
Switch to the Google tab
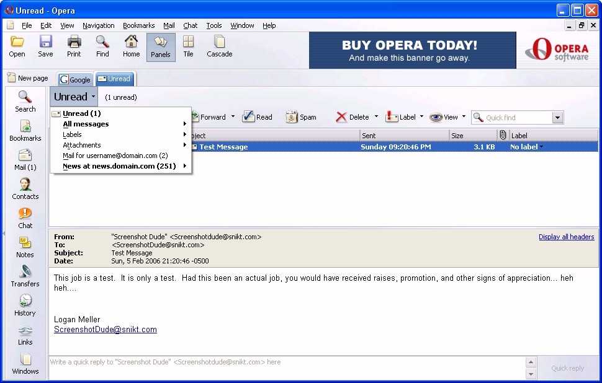tap(75, 79)
